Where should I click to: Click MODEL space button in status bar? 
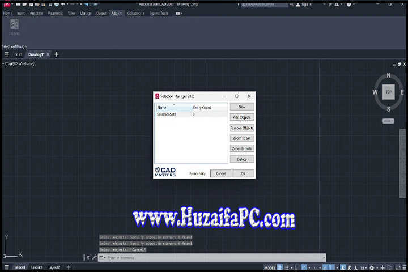click(x=270, y=267)
